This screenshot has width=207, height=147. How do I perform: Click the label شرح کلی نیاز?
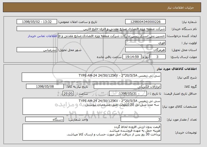pyautogui.click(x=187, y=77)
